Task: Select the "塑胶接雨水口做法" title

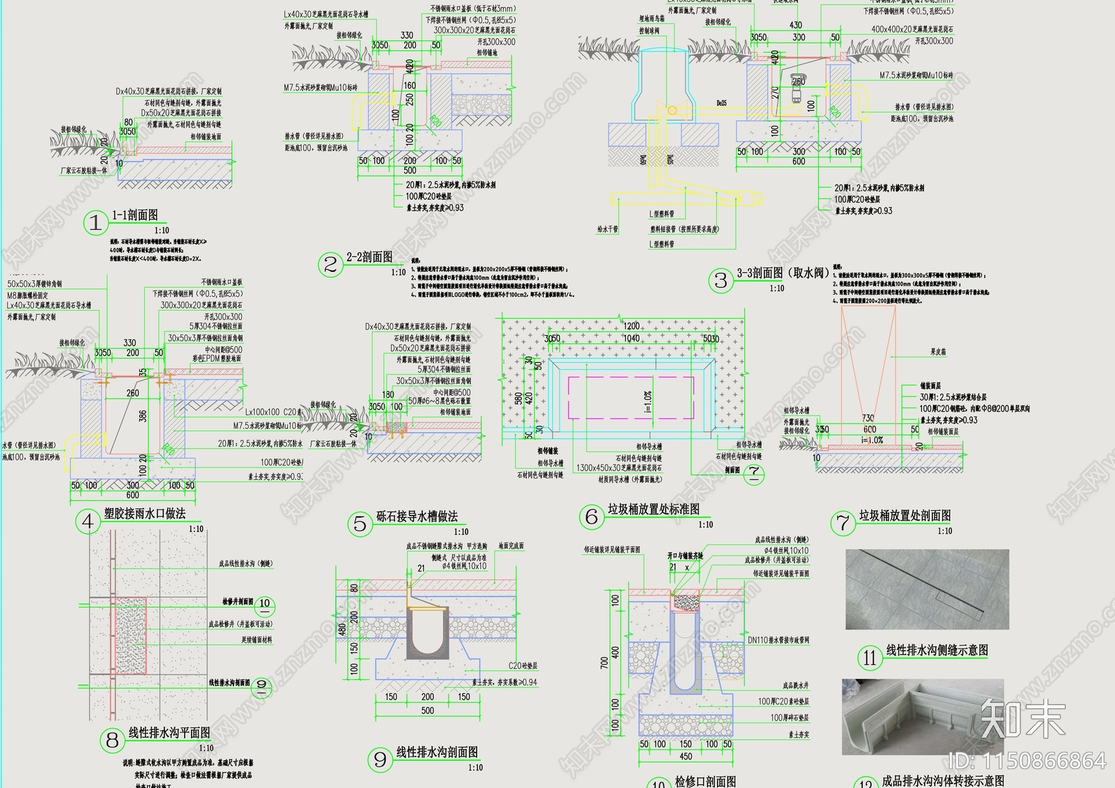Action: [x=145, y=513]
